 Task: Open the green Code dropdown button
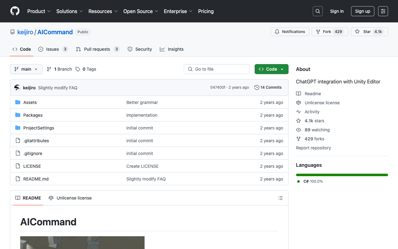pyautogui.click(x=271, y=69)
